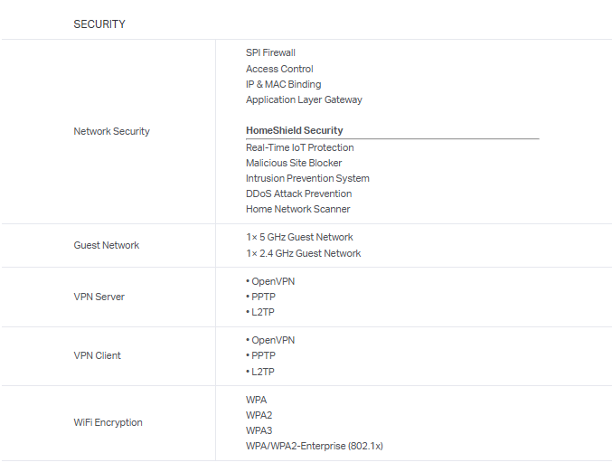Click the IP & MAC Binding entry
The height and width of the screenshot is (472, 612).
click(x=283, y=84)
